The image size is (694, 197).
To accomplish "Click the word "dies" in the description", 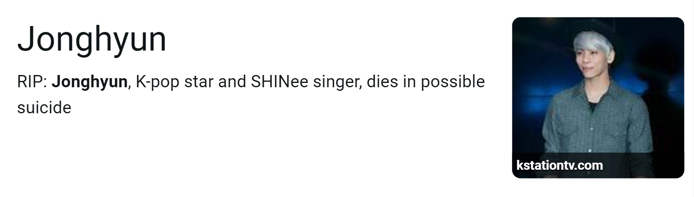I will click(383, 82).
